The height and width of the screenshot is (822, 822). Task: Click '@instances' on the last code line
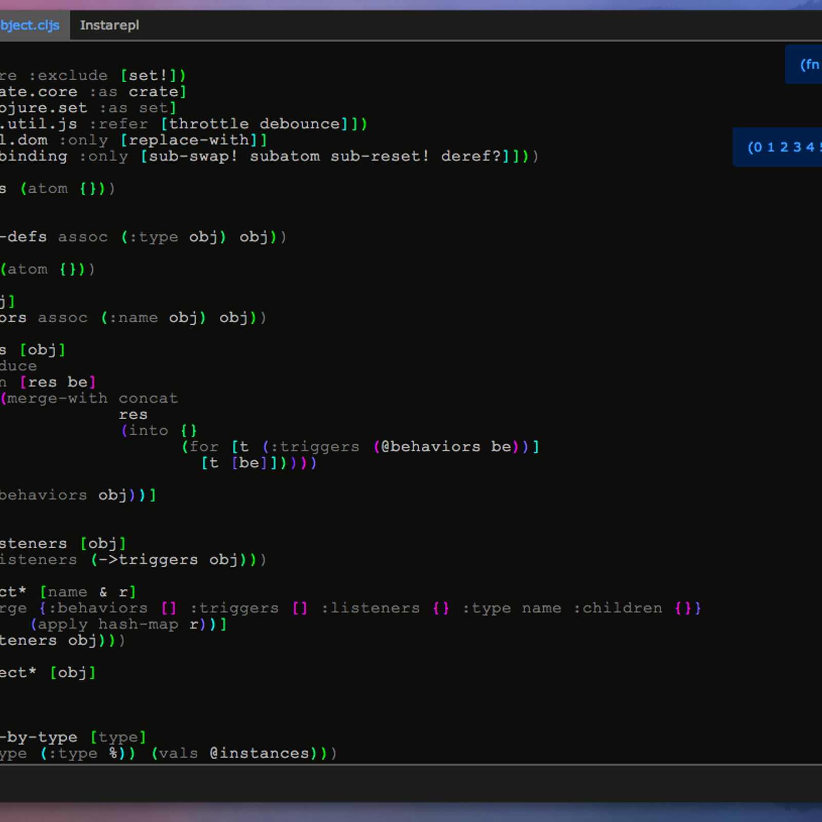pos(259,753)
